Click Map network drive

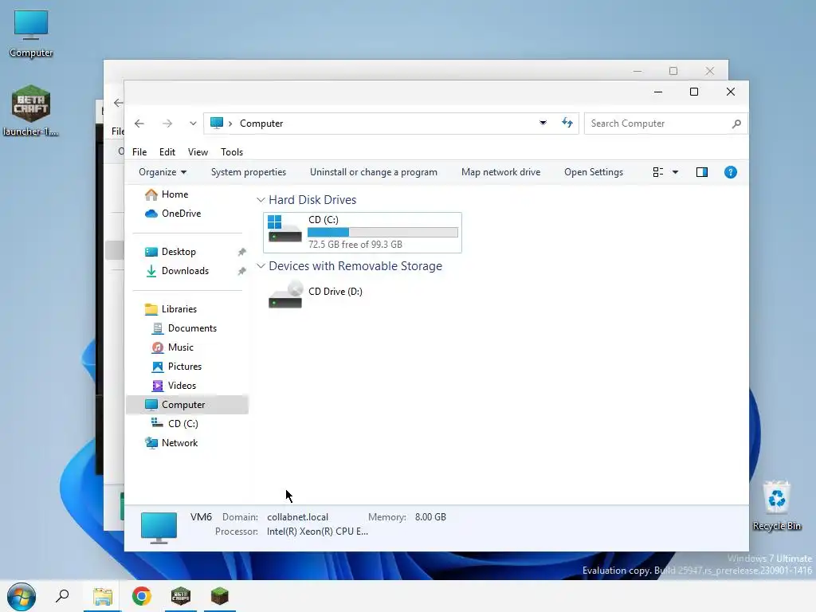pos(500,172)
